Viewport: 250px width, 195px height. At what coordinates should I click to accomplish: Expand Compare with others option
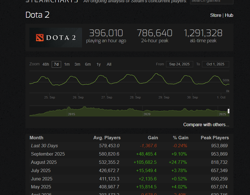point(206,125)
